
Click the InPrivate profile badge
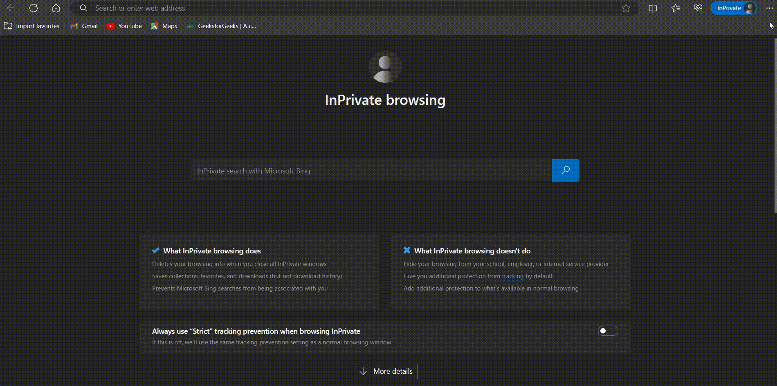(734, 8)
